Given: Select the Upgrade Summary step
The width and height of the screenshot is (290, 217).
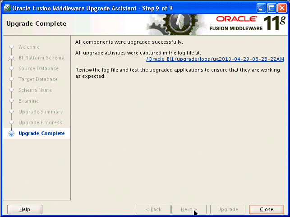Looking at the screenshot, I should (41, 112).
